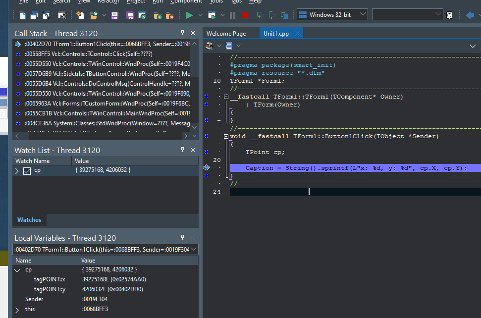Expand the 'this' local variable

tap(17, 310)
